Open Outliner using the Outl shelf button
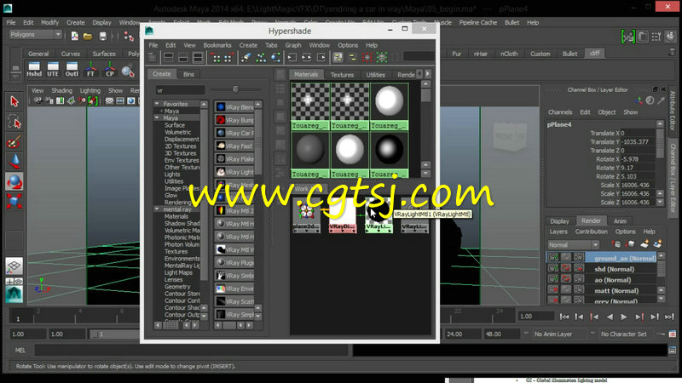Image resolution: width=682 pixels, height=383 pixels. pos(72,70)
